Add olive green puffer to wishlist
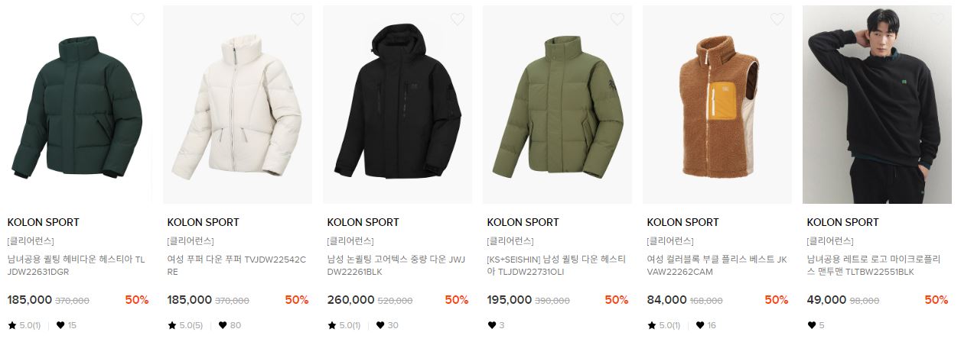Image resolution: width=961 pixels, height=358 pixels. pyautogui.click(x=617, y=19)
